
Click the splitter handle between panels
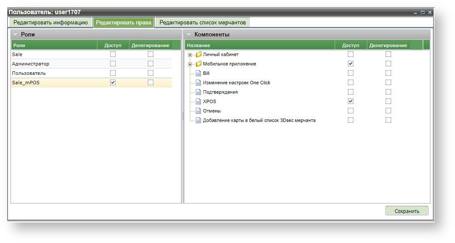(183, 116)
